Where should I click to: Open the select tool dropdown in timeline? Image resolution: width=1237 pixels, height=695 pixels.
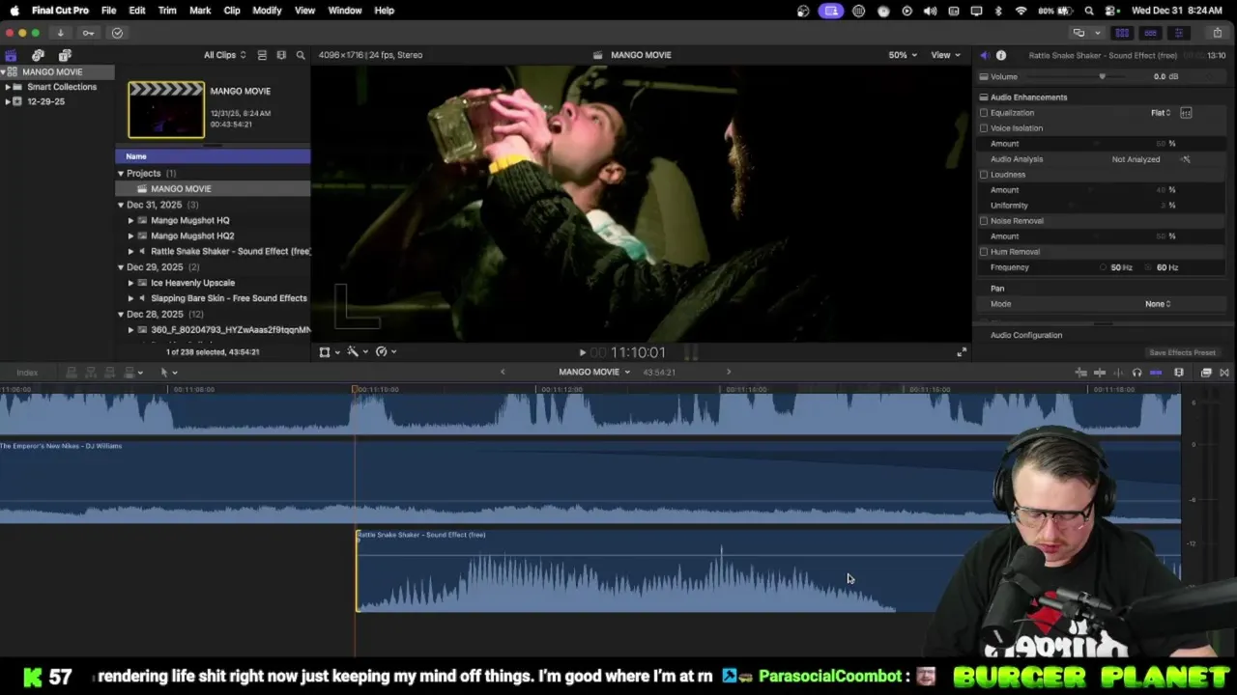(168, 373)
